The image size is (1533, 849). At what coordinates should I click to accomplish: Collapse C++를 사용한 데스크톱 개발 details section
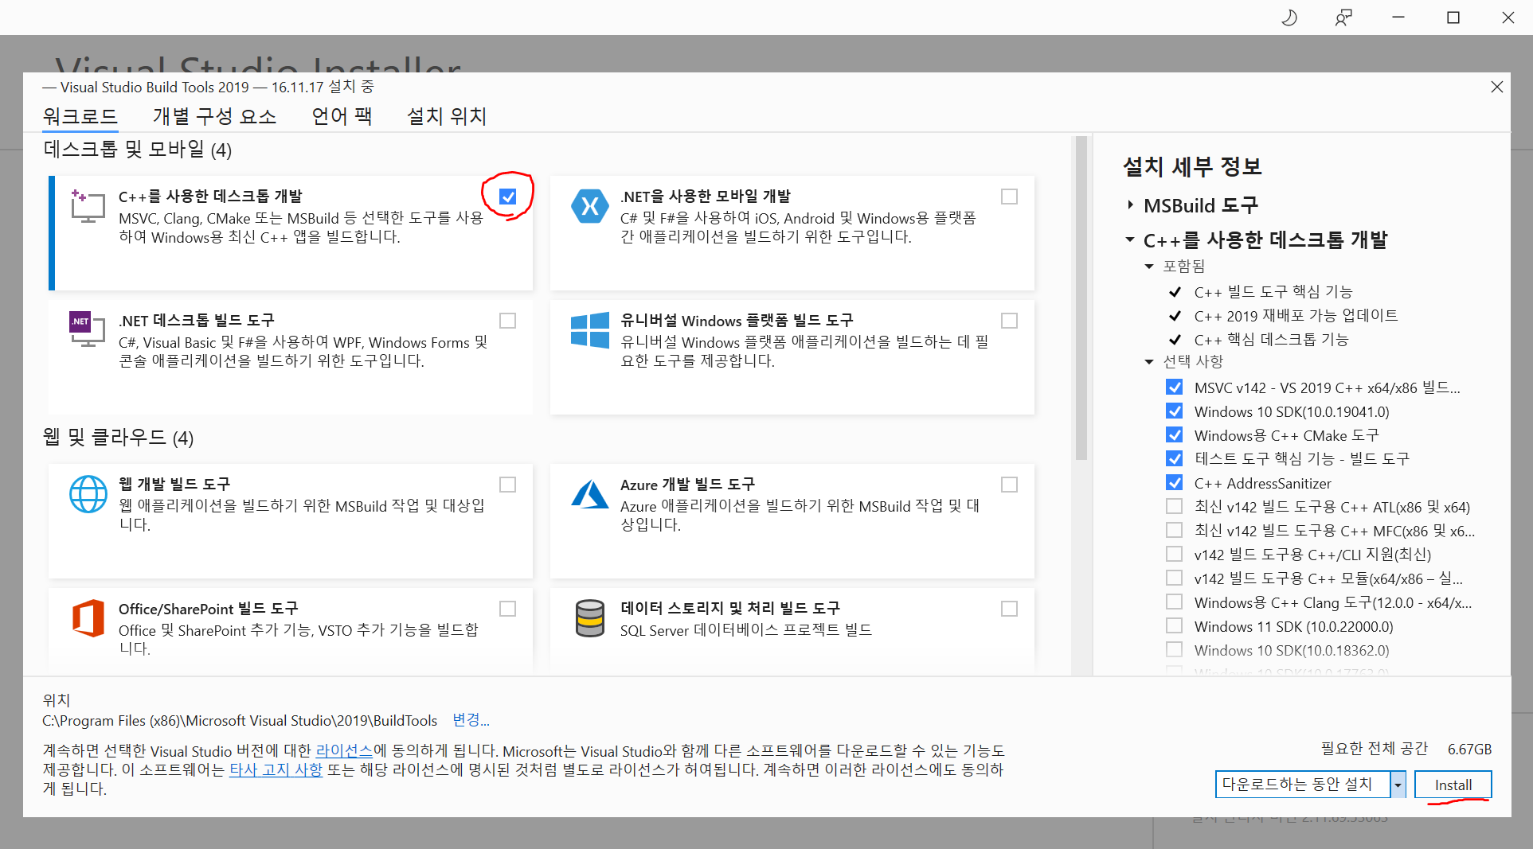click(x=1130, y=240)
